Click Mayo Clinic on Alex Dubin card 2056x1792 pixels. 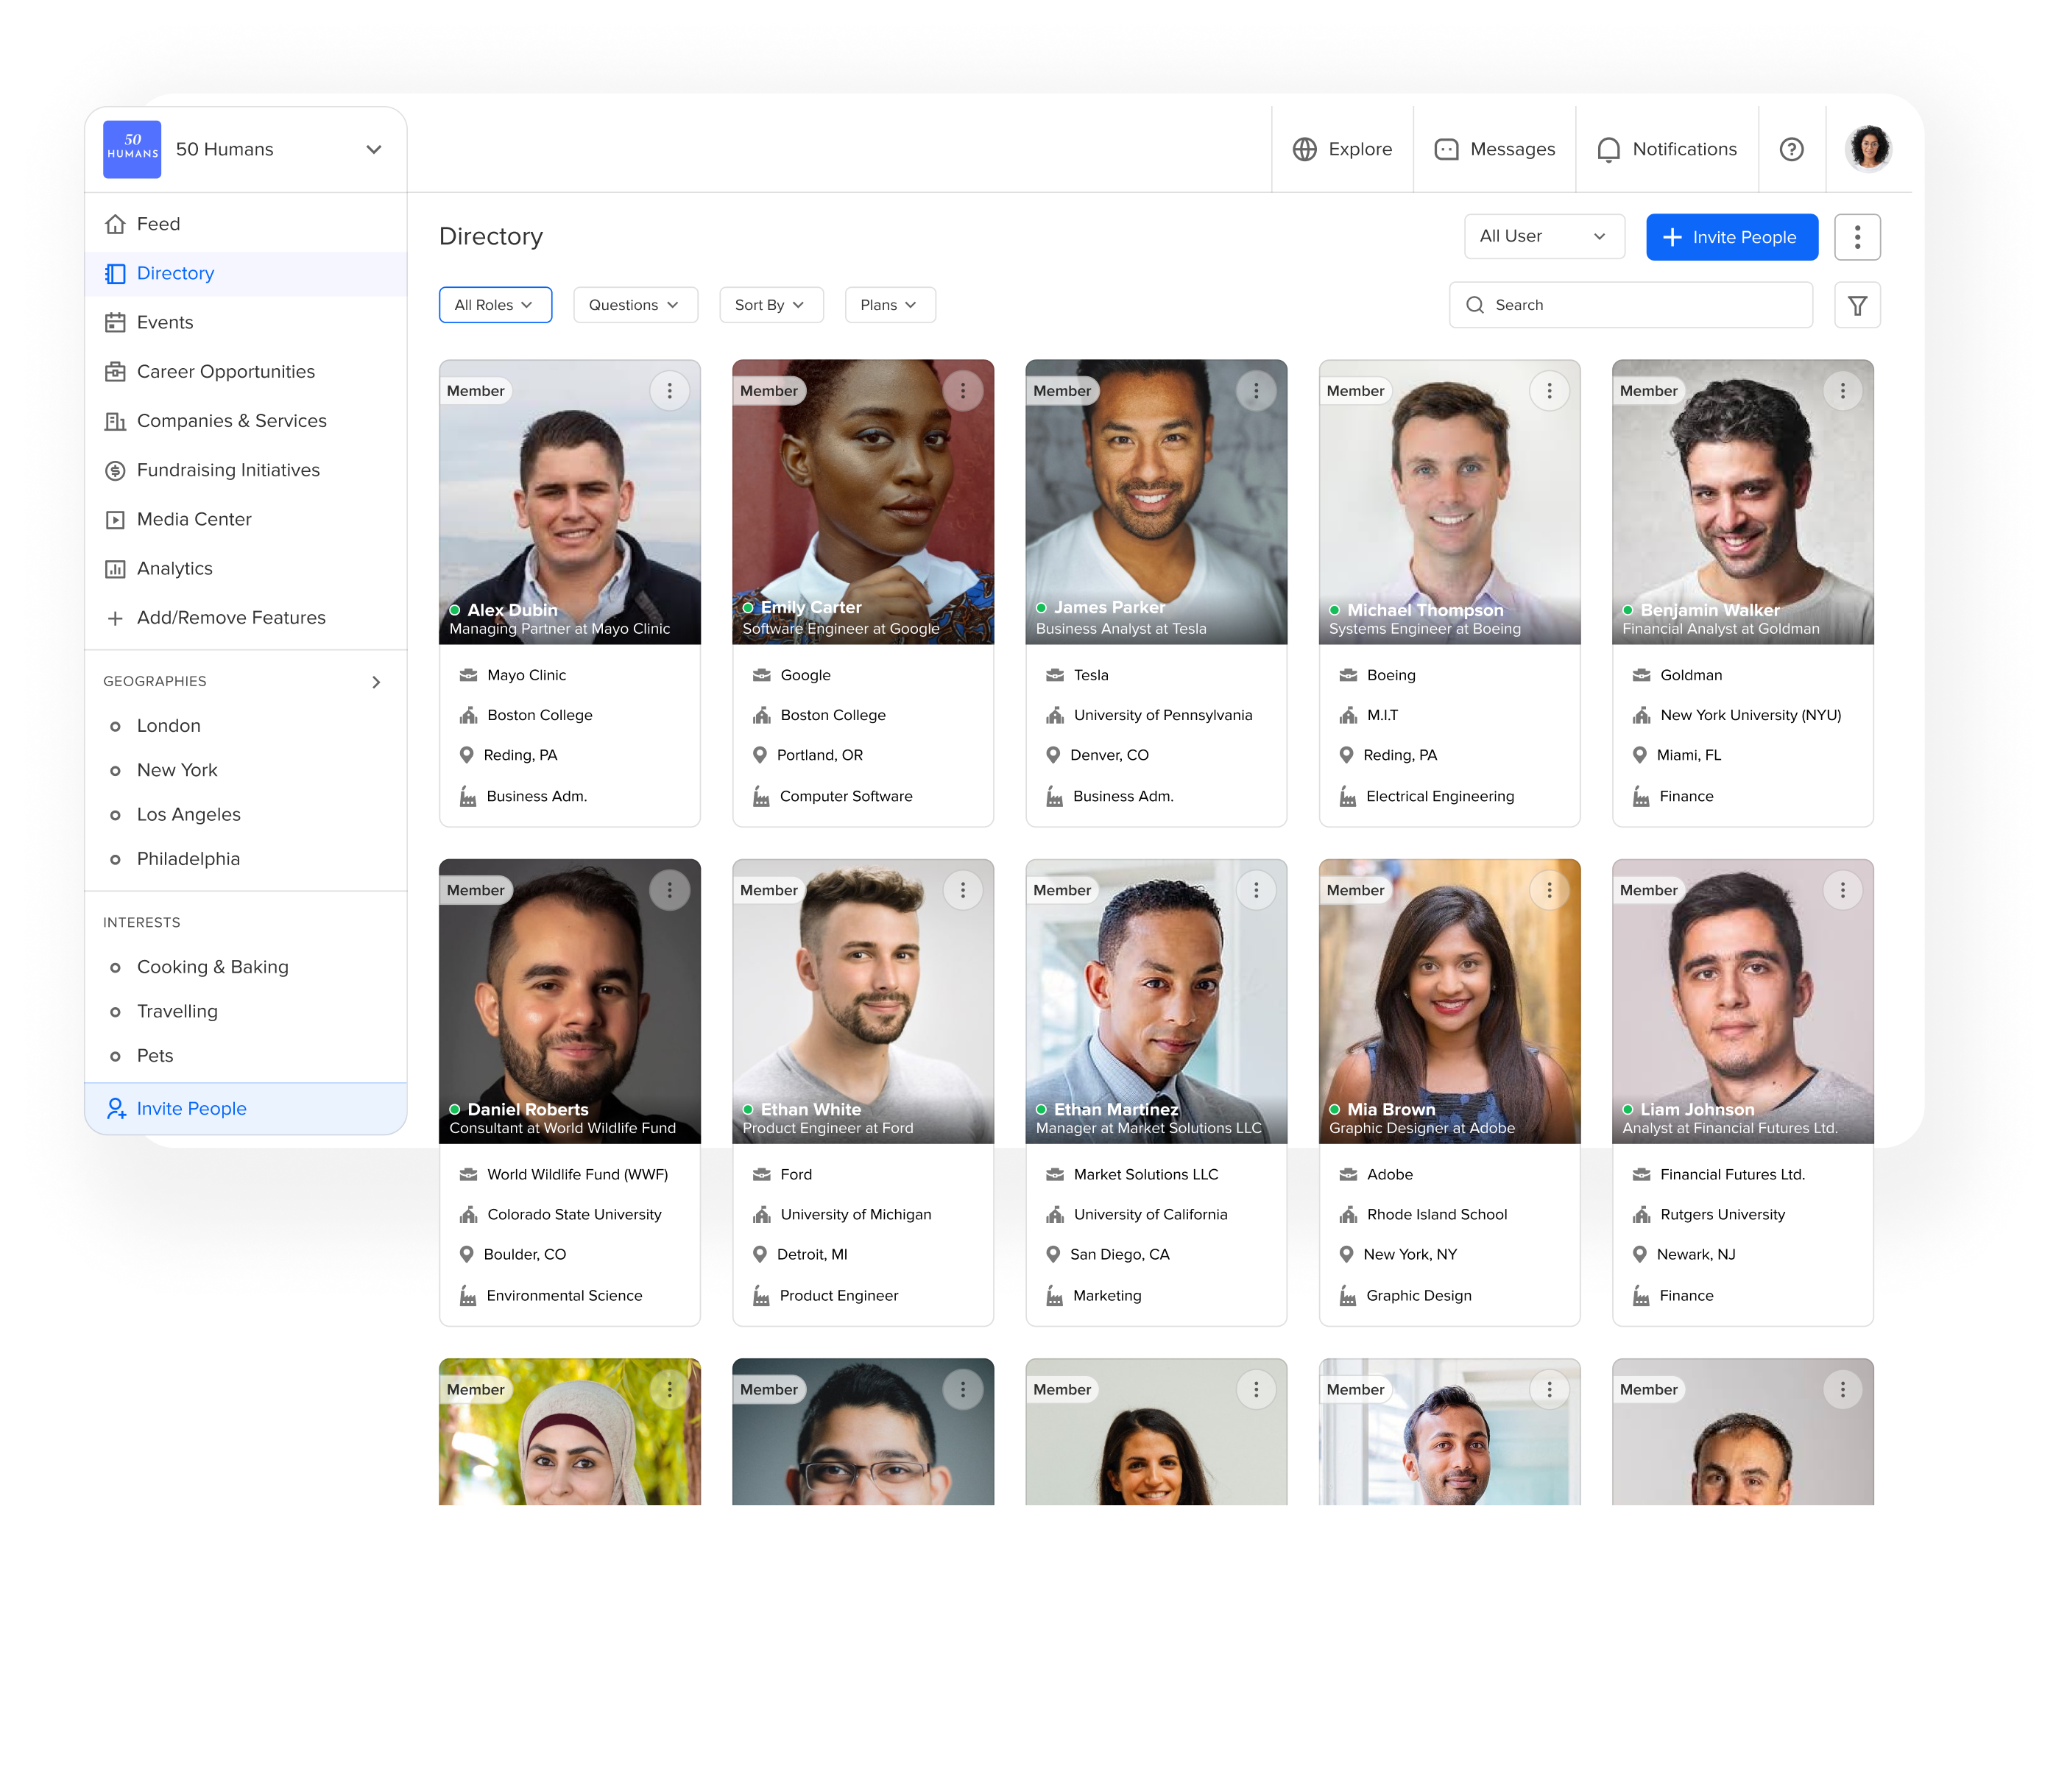tap(526, 675)
